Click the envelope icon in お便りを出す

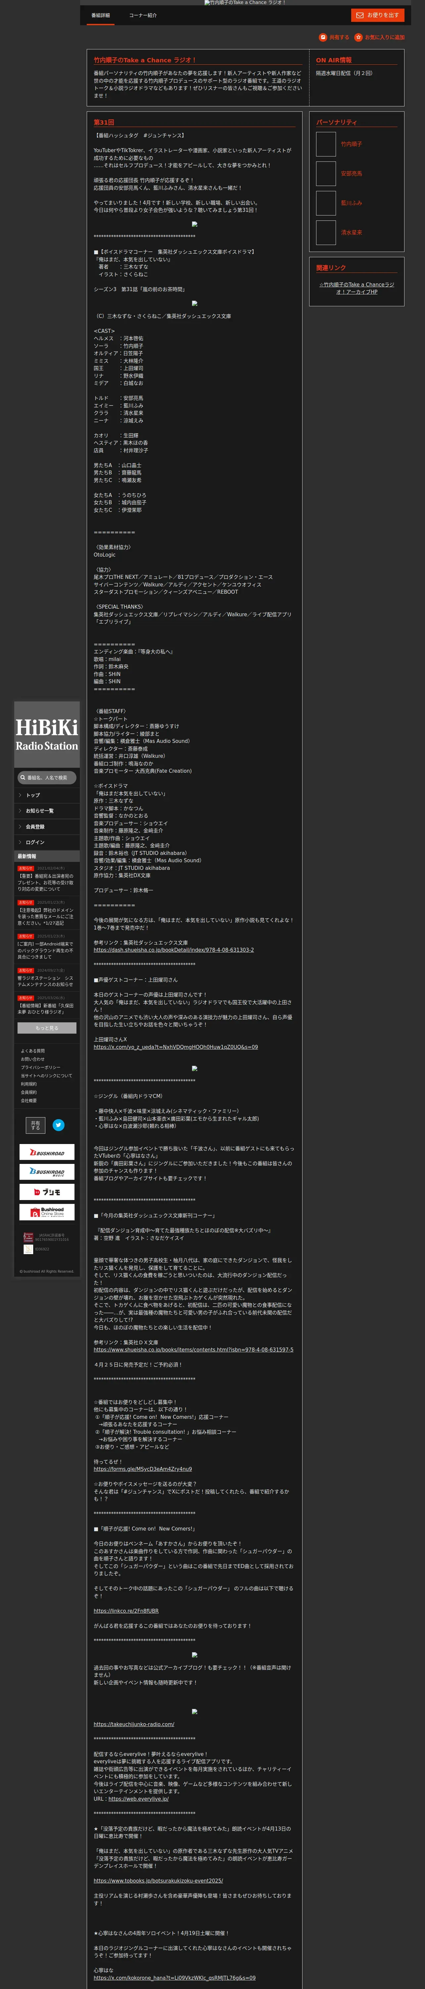359,16
